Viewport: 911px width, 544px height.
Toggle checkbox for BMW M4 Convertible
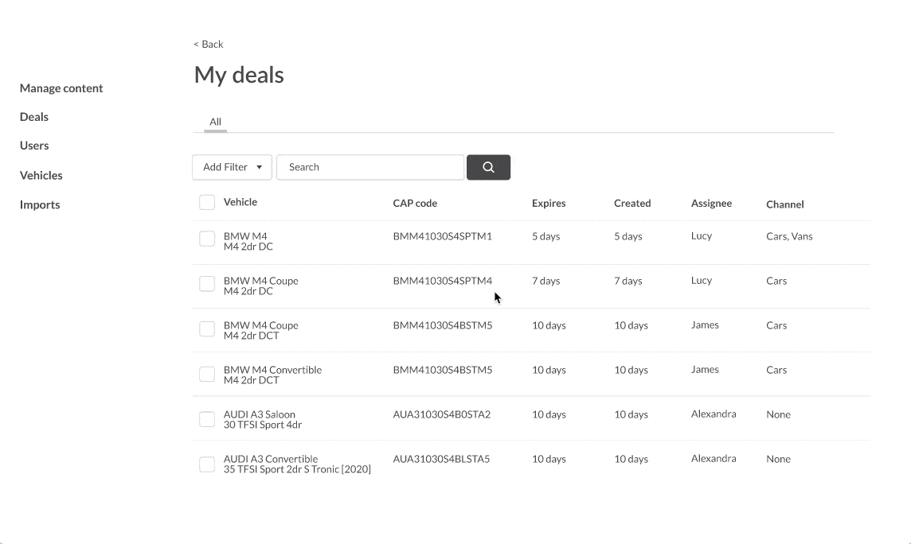[207, 374]
